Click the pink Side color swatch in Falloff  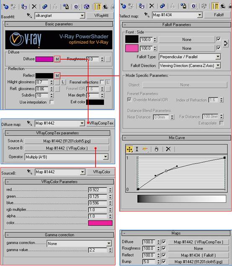132,48
